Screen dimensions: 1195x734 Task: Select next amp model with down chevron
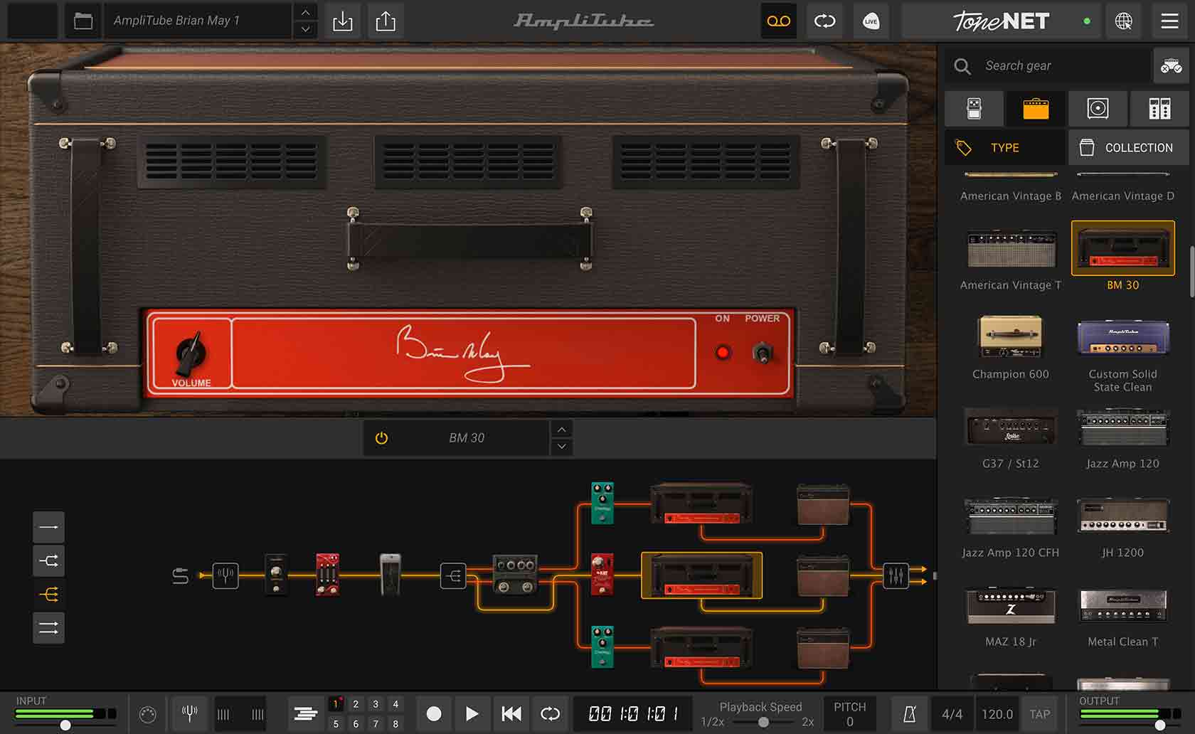(561, 447)
